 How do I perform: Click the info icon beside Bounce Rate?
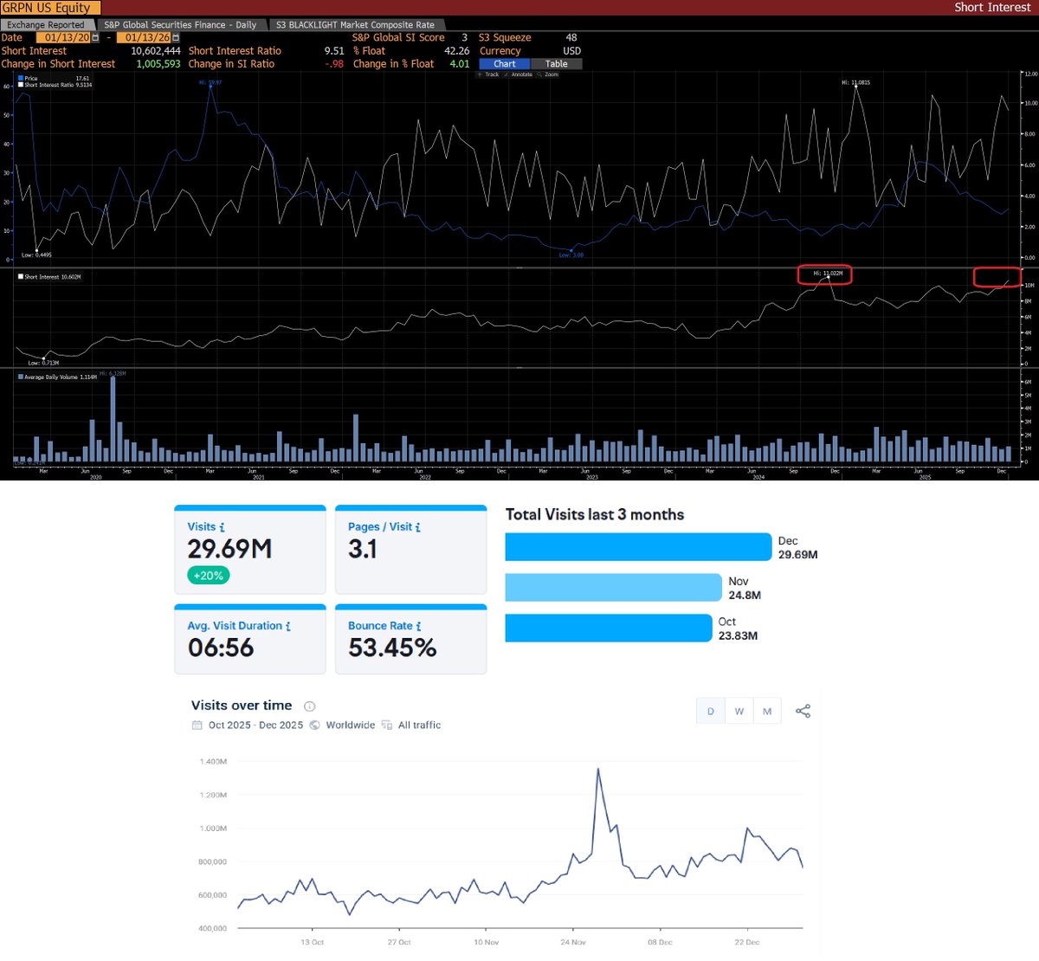tap(419, 626)
